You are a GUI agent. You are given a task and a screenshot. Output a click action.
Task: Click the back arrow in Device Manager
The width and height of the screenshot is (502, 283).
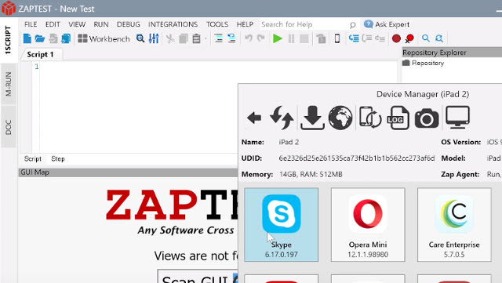coord(254,118)
